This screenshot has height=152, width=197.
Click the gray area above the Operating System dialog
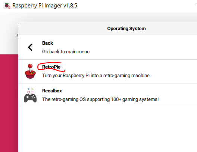pos(107,17)
